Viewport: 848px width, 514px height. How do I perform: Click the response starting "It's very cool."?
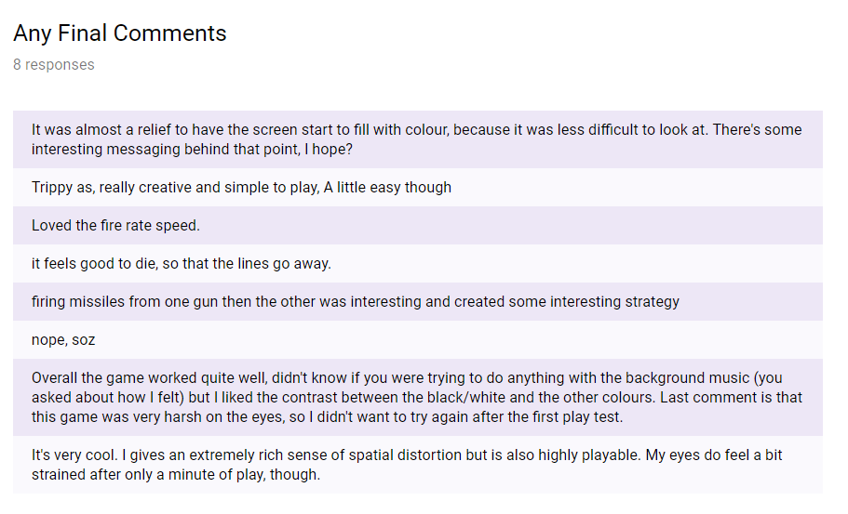[x=416, y=465]
